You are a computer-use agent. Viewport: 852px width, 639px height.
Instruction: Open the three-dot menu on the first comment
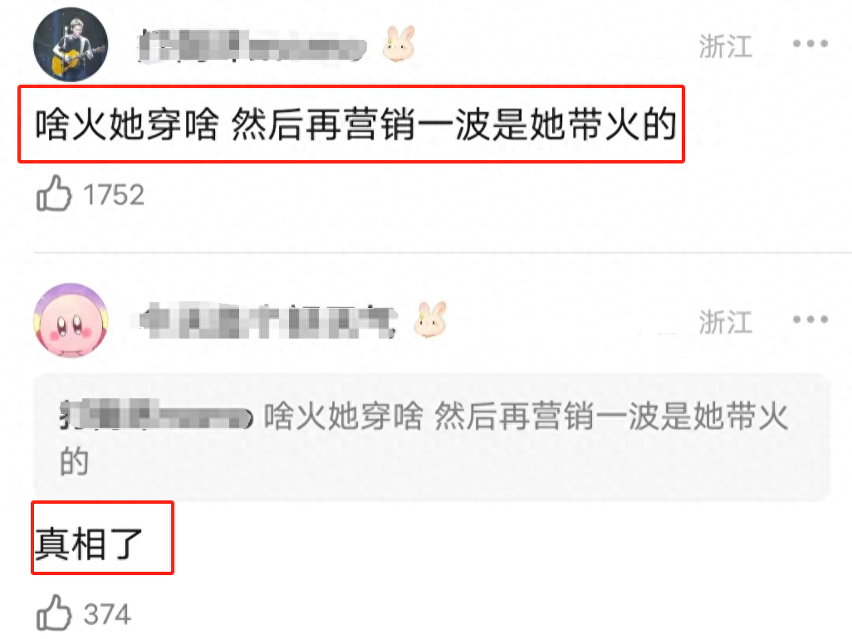click(810, 43)
